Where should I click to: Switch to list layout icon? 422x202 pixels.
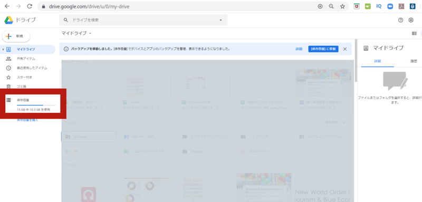pos(414,33)
